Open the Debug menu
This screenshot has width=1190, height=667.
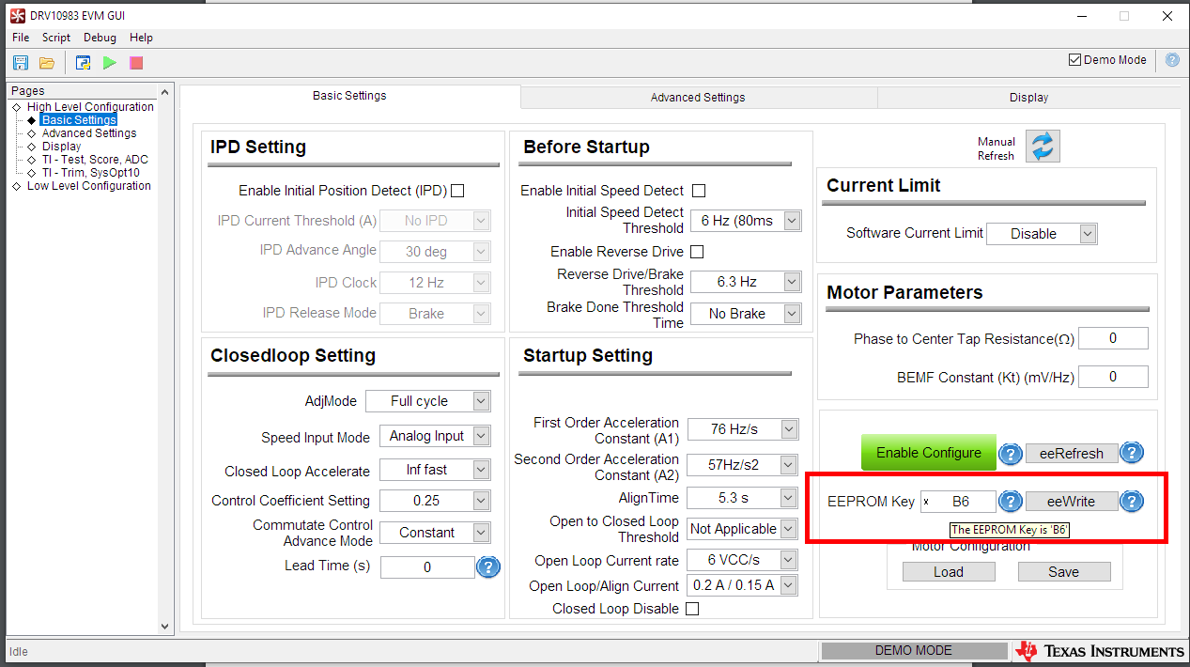(x=100, y=38)
